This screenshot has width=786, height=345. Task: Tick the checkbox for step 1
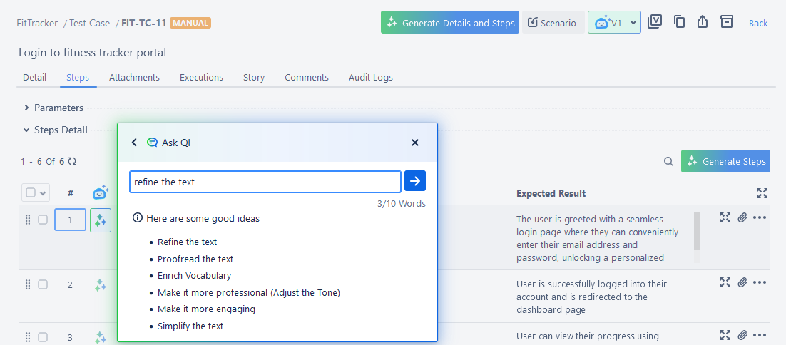click(x=43, y=220)
